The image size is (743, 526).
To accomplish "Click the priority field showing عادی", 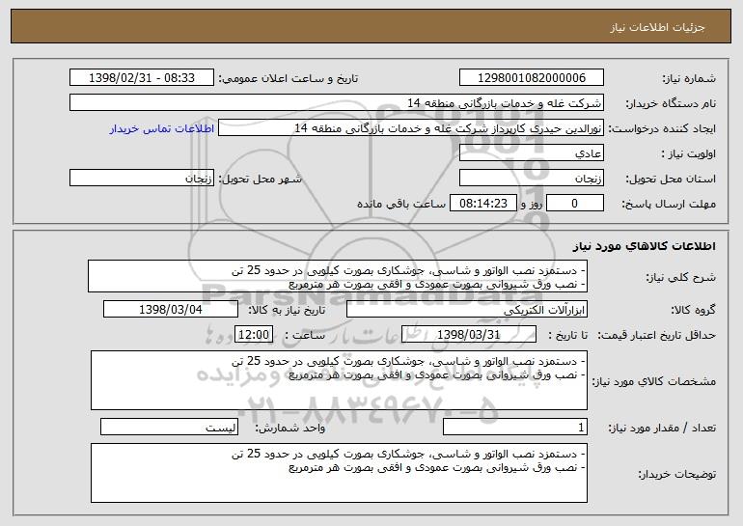I will tap(531, 153).
